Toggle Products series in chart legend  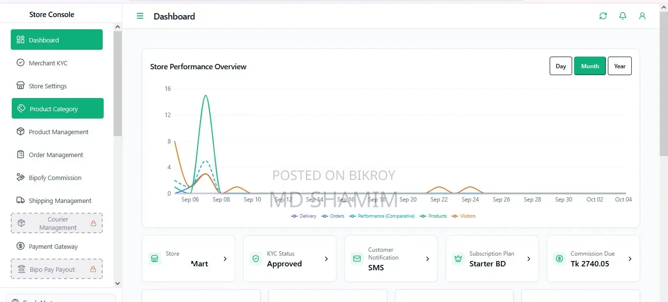click(x=433, y=216)
